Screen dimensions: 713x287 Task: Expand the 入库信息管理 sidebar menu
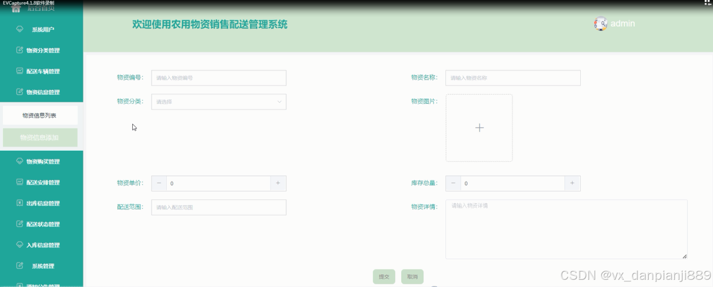click(41, 245)
